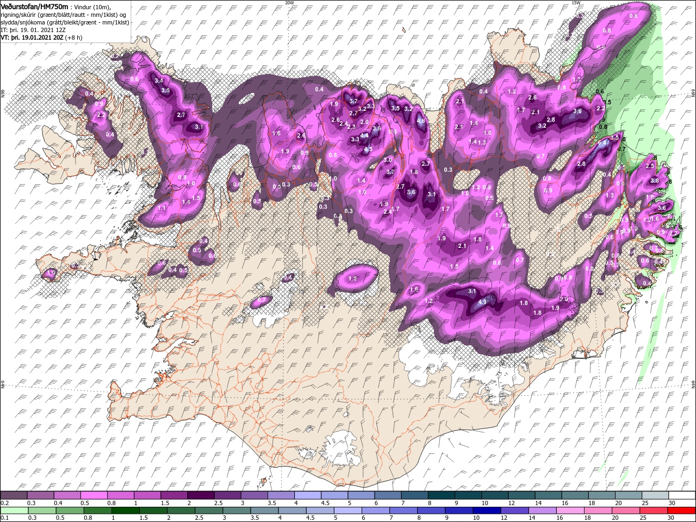The height and width of the screenshot is (522, 696).
Task: Click the 15W longitude label at top
Action: coord(575,3)
